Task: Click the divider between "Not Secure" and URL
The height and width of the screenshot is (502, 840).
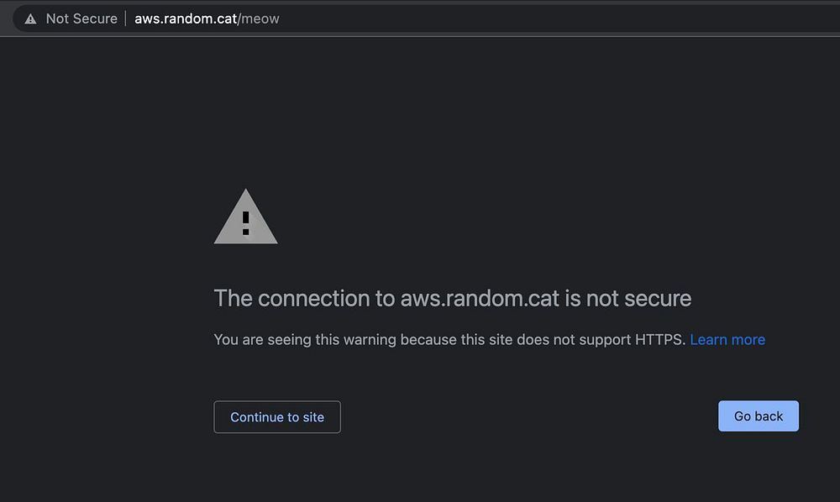Action: tap(126, 18)
